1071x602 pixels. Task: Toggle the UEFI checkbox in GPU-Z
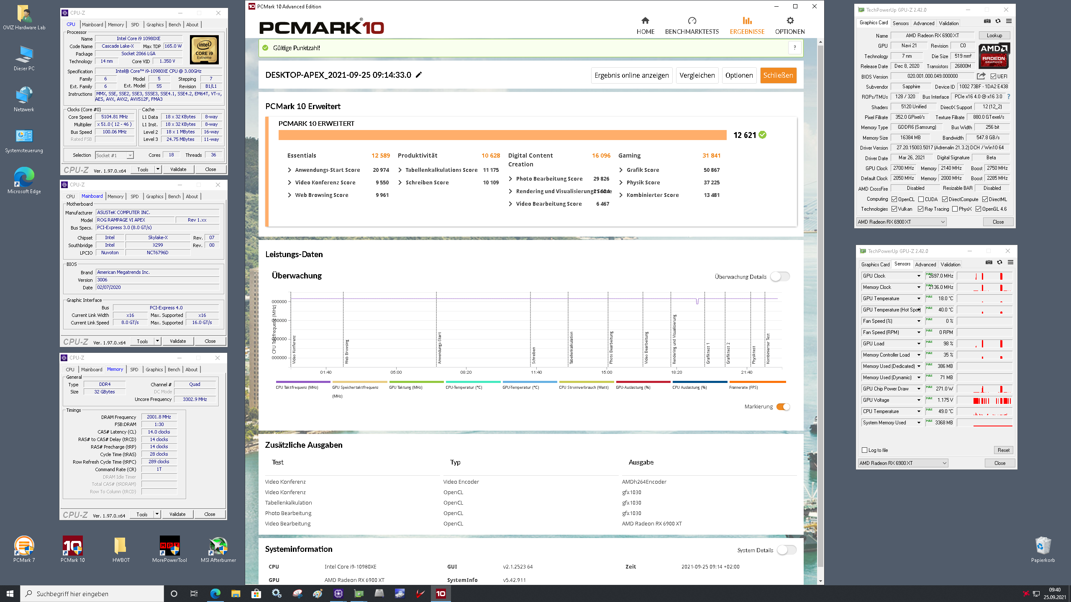[993, 76]
